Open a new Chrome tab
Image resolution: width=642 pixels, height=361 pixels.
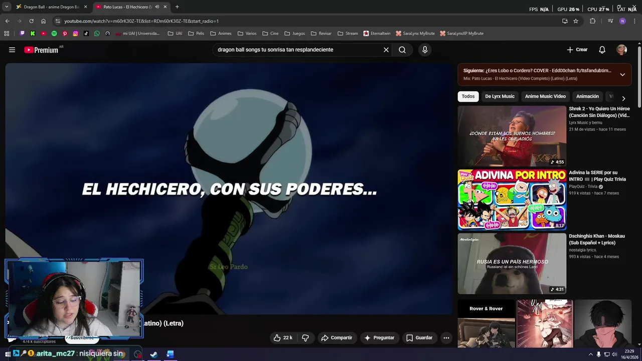(177, 7)
